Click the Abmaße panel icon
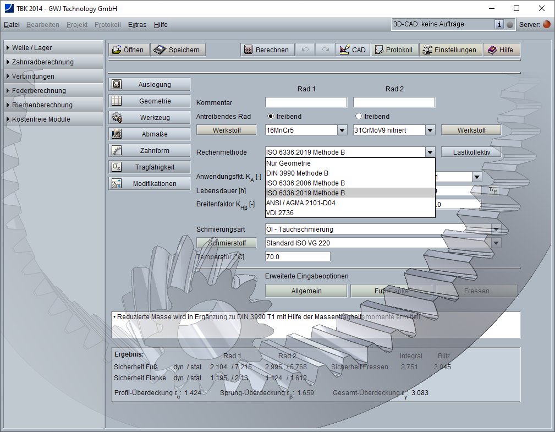 point(116,134)
